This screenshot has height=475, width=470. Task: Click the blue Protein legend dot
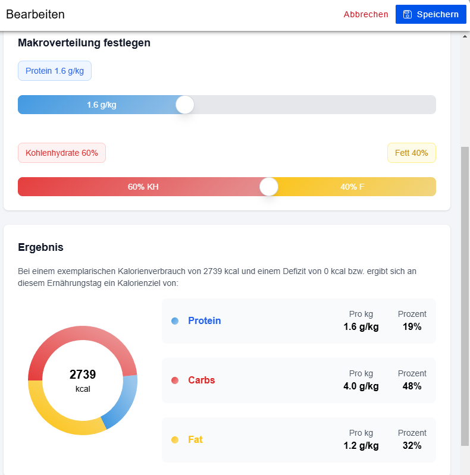(175, 321)
